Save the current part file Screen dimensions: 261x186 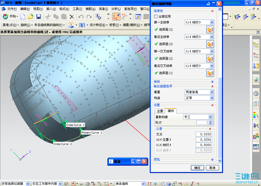tap(38, 16)
